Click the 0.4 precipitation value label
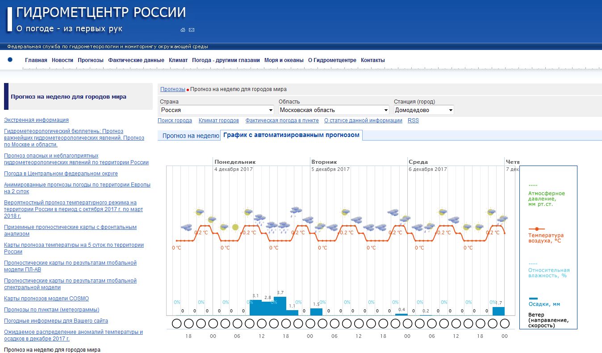Viewport: 602px width, 353px height. point(401,310)
